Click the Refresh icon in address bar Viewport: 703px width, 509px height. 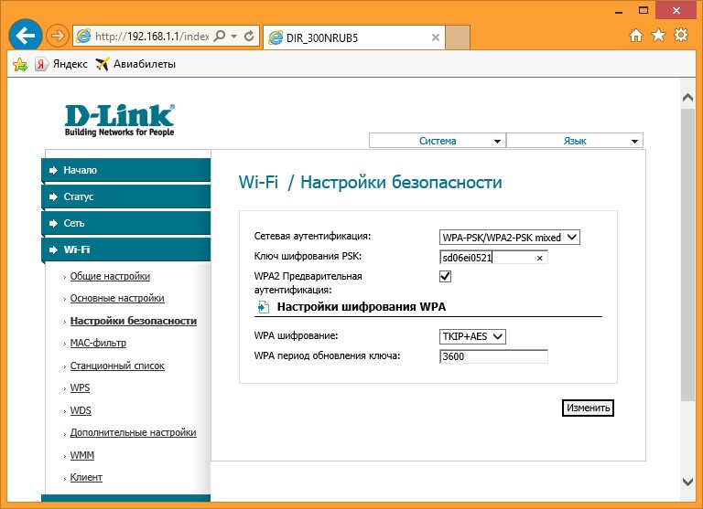[x=249, y=37]
